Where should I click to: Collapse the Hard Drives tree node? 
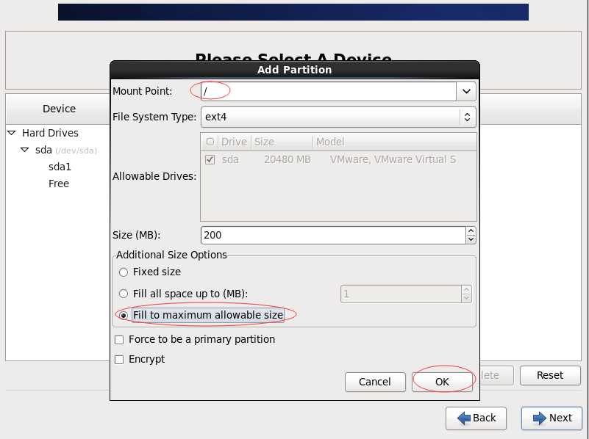tap(12, 133)
